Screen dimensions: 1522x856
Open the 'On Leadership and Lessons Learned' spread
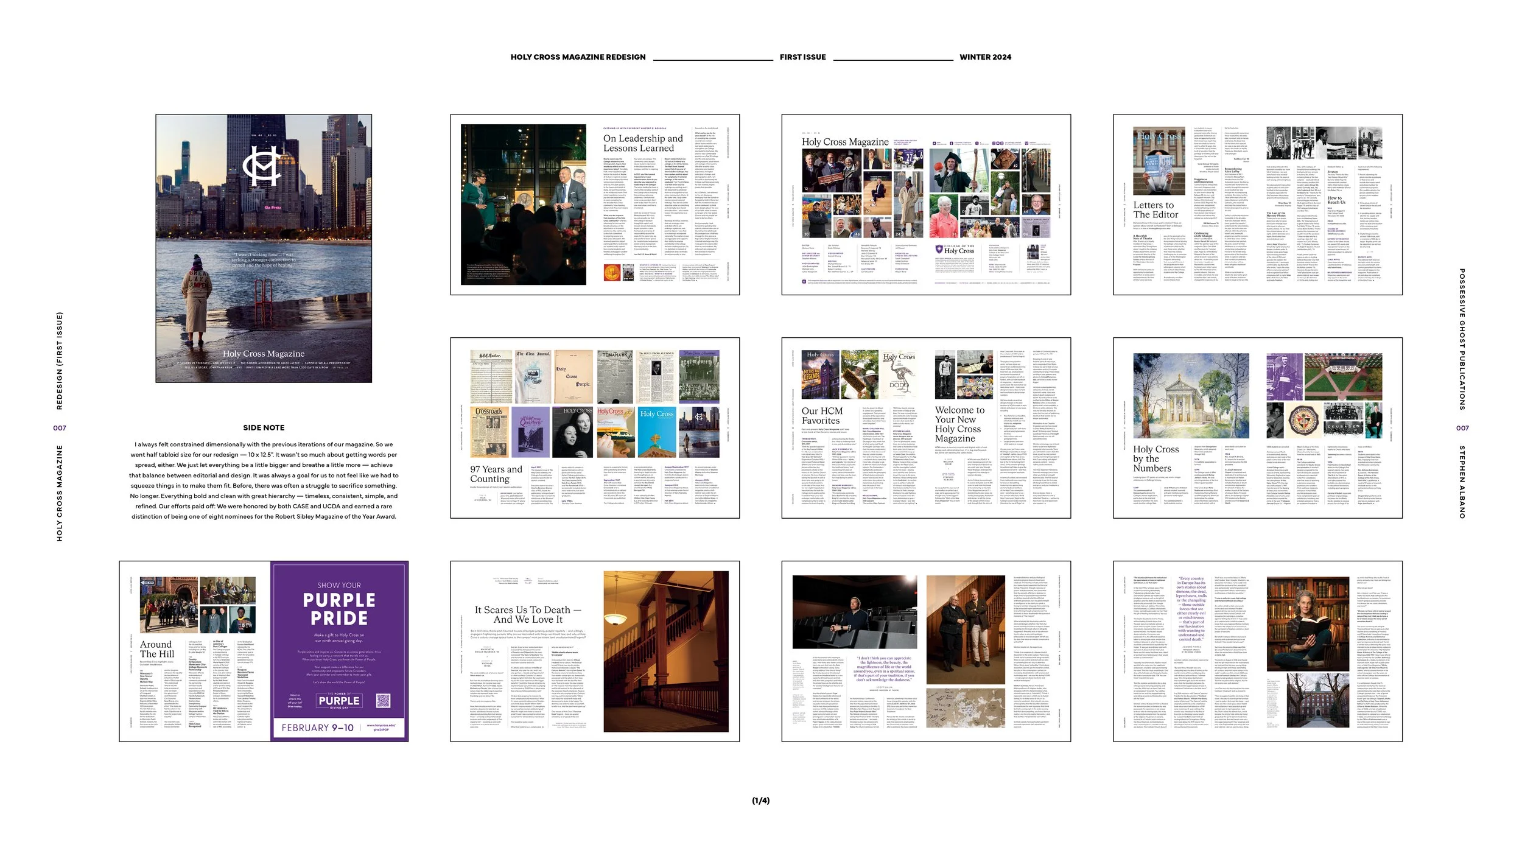tap(595, 205)
